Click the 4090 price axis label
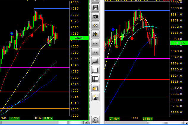 click(x=75, y=2)
